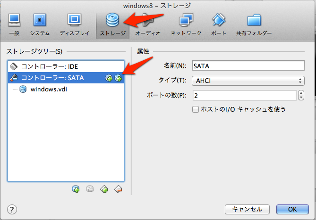Click the windows.vdi disk icon
The height and width of the screenshot is (220, 316).
pyautogui.click(x=23, y=89)
